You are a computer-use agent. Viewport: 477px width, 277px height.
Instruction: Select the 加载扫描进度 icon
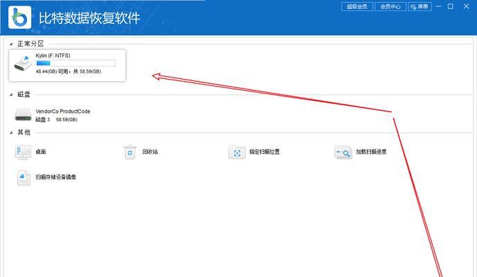coord(343,152)
